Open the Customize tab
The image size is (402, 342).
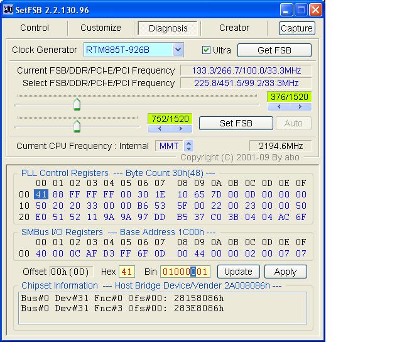coord(100,28)
